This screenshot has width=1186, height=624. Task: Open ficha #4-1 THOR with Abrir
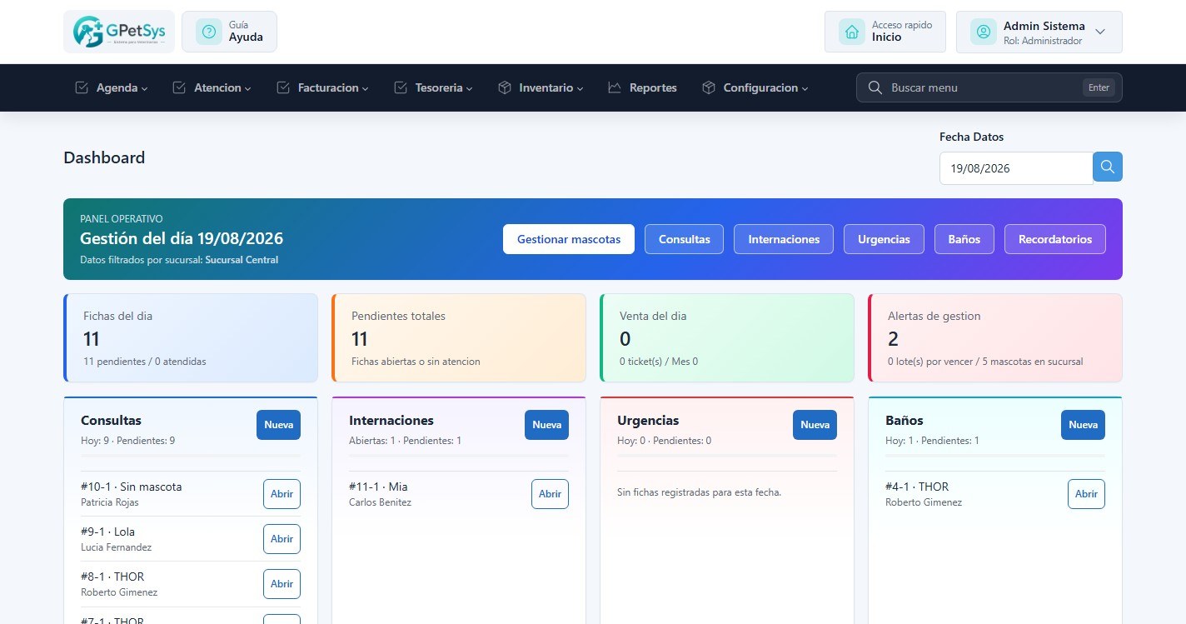[x=1086, y=494]
